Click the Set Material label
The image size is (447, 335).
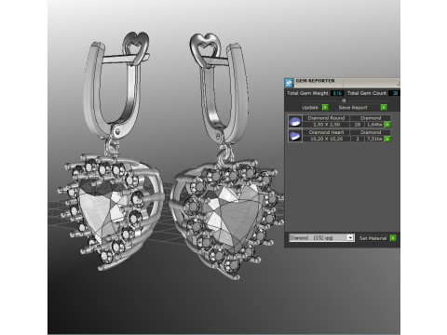pyautogui.click(x=372, y=238)
